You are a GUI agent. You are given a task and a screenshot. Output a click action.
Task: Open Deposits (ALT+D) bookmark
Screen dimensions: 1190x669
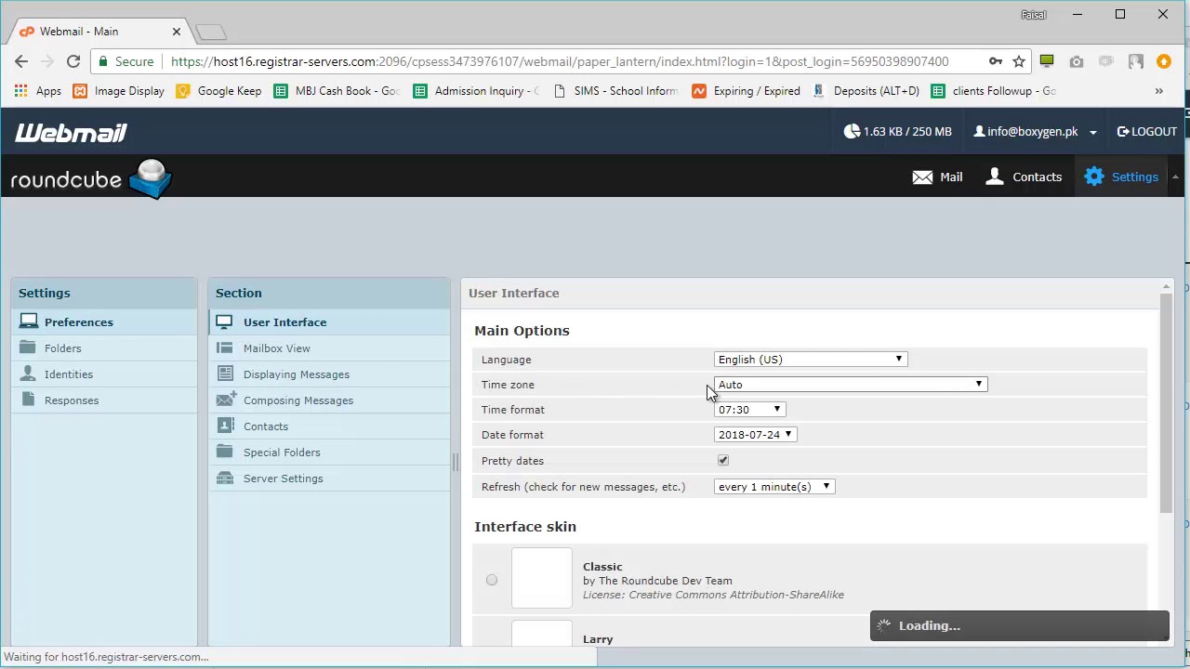click(x=866, y=91)
